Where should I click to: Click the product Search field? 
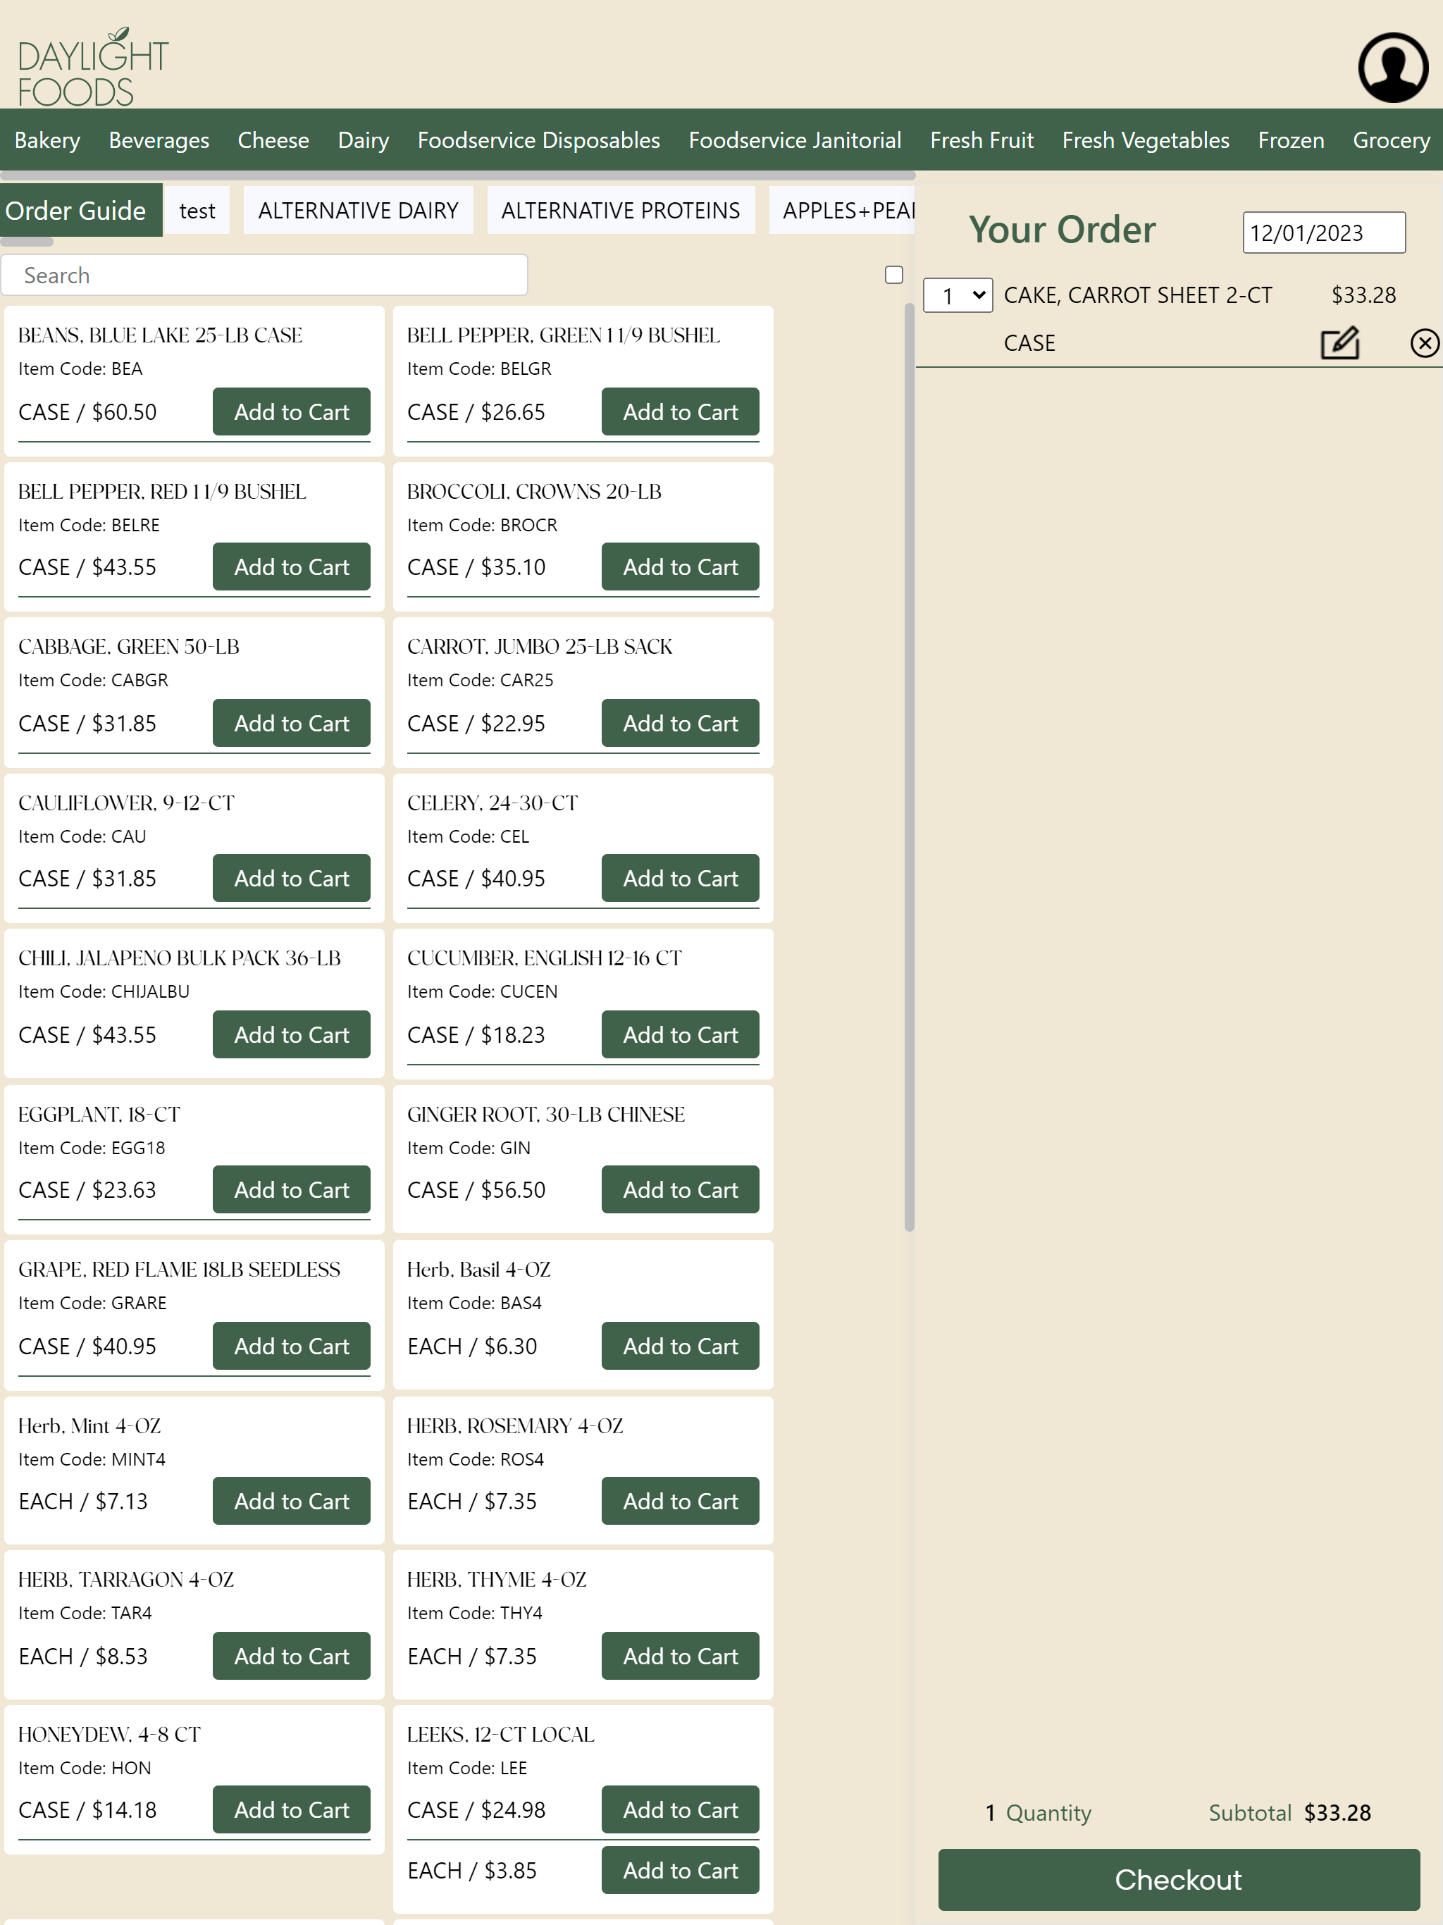pos(265,275)
